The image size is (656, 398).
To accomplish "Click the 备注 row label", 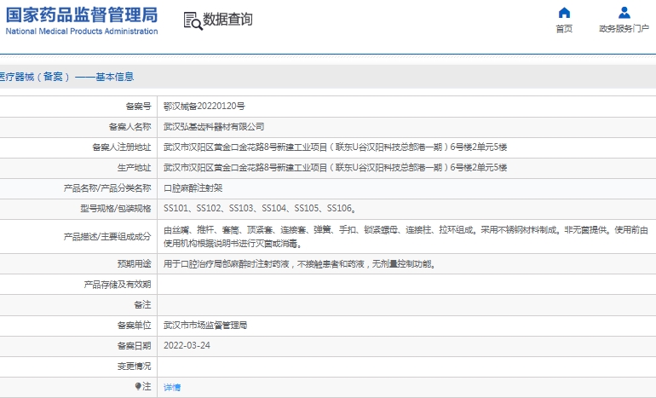I will (x=142, y=305).
